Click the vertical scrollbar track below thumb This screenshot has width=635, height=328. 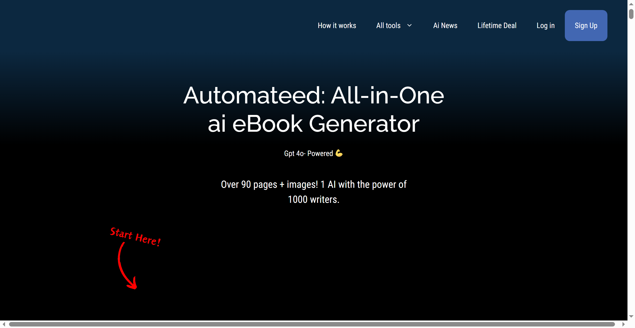click(631, 165)
